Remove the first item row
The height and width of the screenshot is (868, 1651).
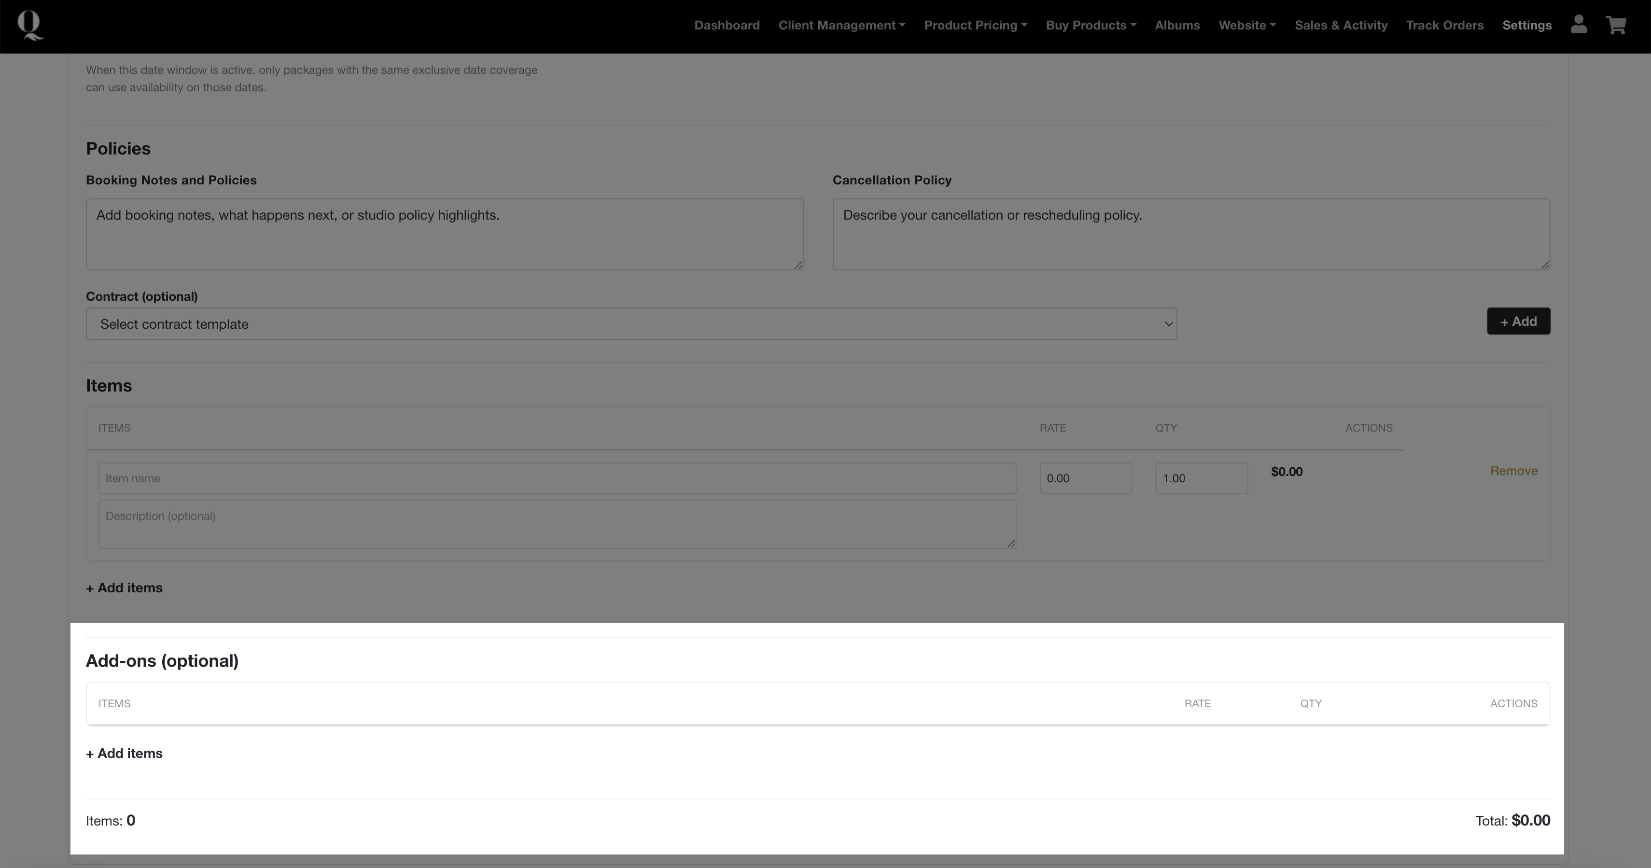(x=1513, y=471)
